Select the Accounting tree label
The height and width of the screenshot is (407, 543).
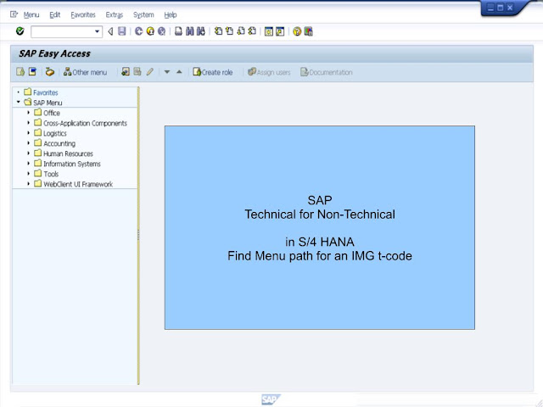pos(59,143)
